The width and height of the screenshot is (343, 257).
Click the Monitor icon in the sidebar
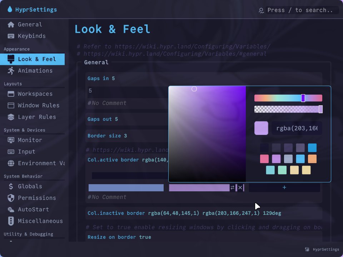pyautogui.click(x=11, y=140)
